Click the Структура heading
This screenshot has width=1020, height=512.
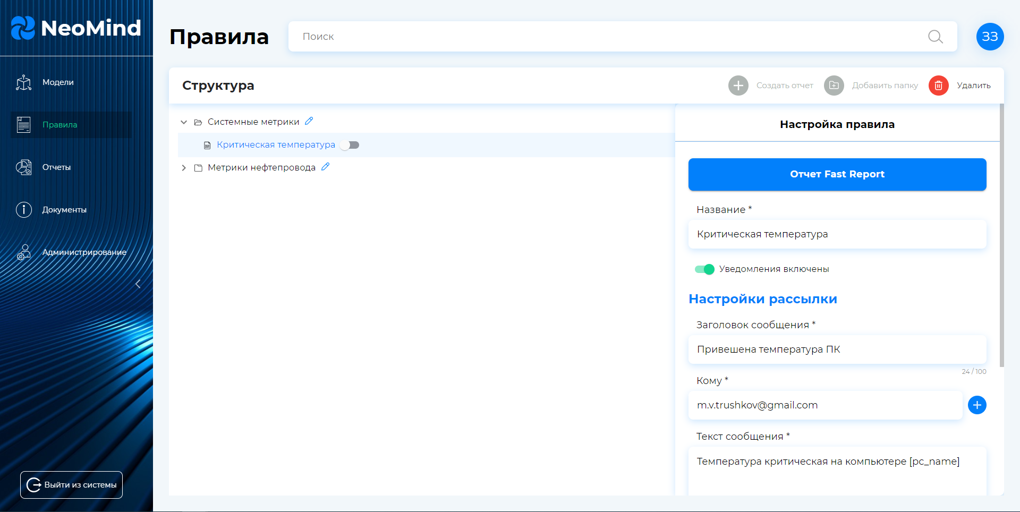tap(218, 86)
